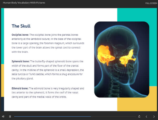Replay the current slide with the circular arrow

pos(139,117)
